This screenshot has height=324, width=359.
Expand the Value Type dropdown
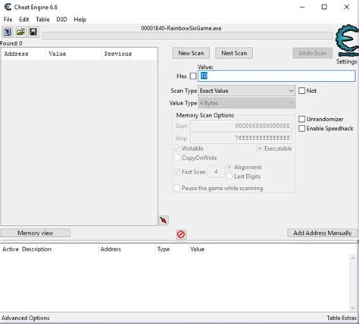click(x=247, y=103)
